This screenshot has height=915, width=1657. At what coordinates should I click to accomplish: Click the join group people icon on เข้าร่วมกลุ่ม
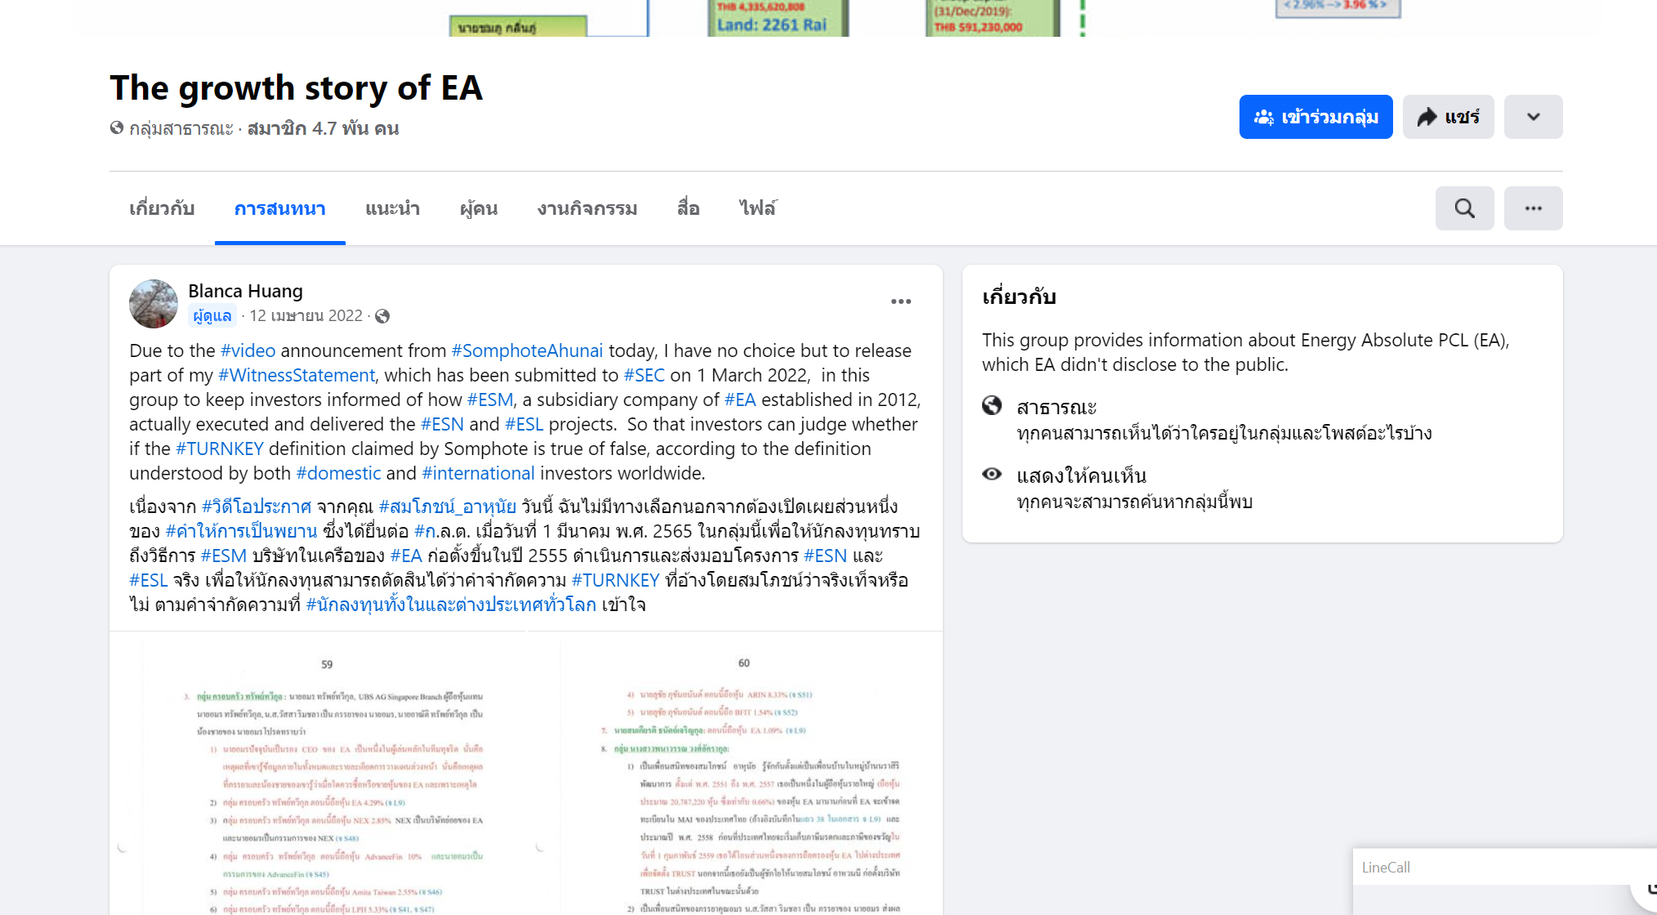(1266, 117)
